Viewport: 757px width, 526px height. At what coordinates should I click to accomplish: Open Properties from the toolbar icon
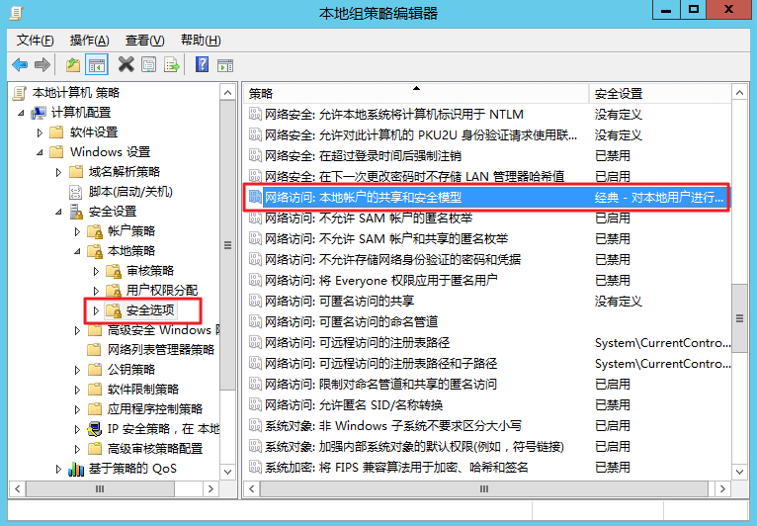click(148, 64)
